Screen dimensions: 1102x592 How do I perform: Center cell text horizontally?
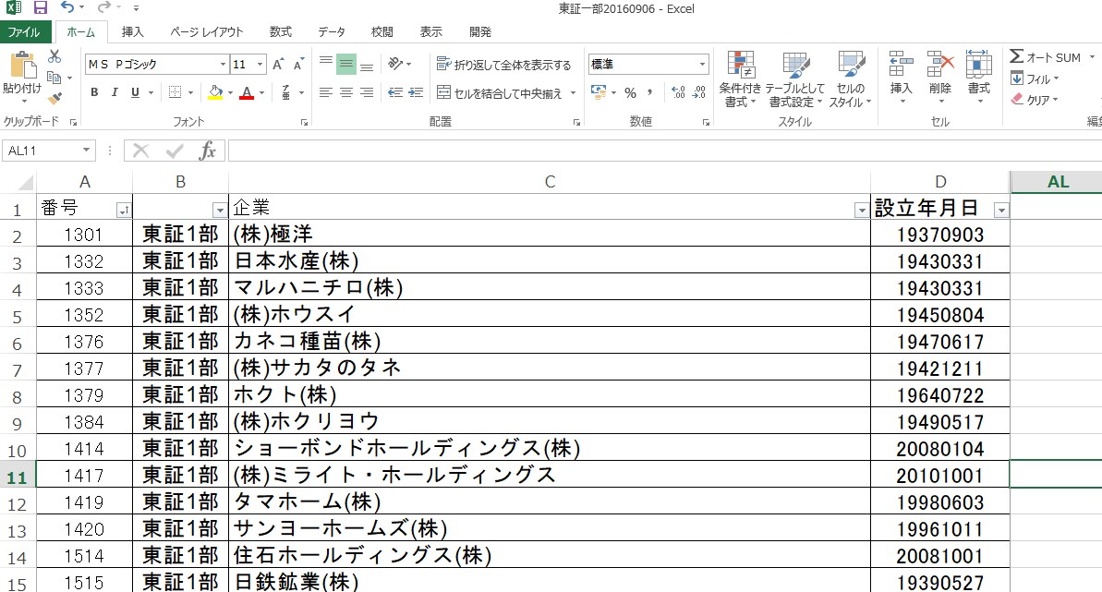pyautogui.click(x=345, y=92)
